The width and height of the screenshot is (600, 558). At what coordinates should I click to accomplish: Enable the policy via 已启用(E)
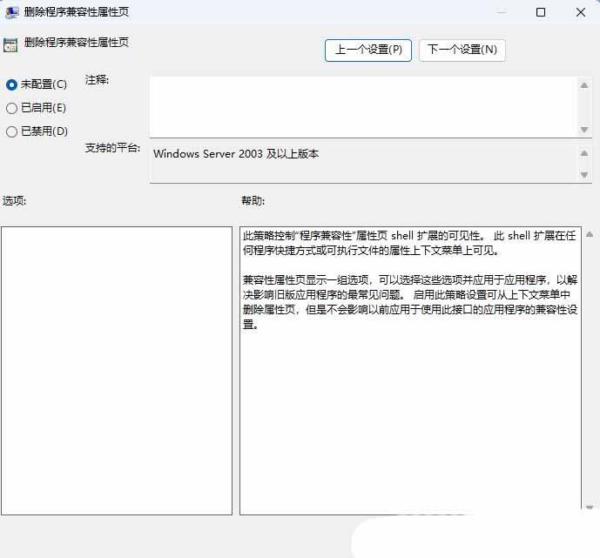(x=11, y=108)
